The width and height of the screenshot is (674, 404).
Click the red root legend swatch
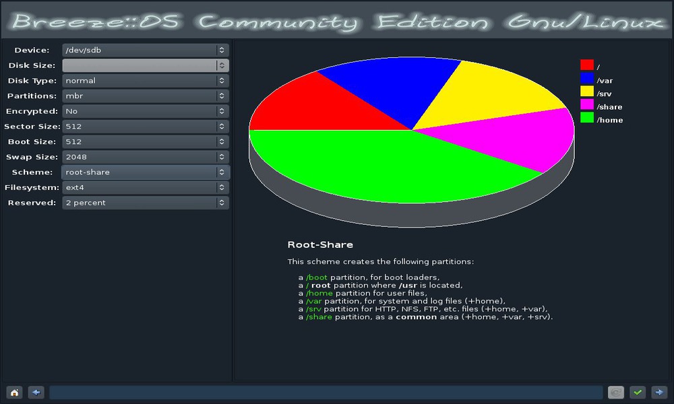[x=586, y=65]
